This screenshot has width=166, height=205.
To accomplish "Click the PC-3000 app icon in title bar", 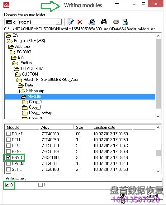I will pyautogui.click(x=6, y=5).
